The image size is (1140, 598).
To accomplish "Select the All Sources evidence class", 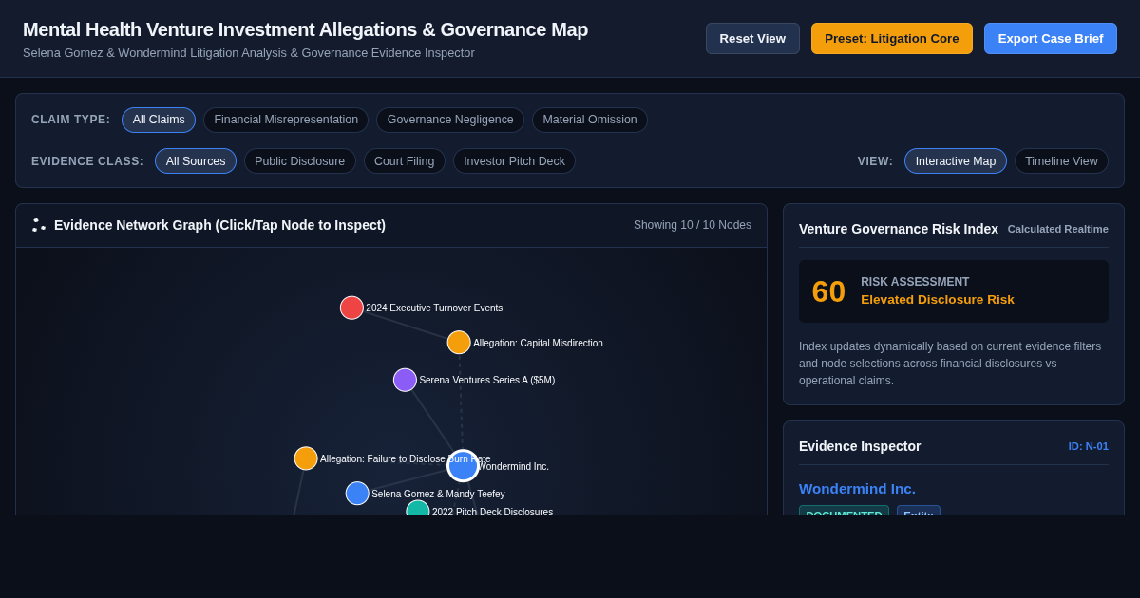I will click(x=196, y=161).
